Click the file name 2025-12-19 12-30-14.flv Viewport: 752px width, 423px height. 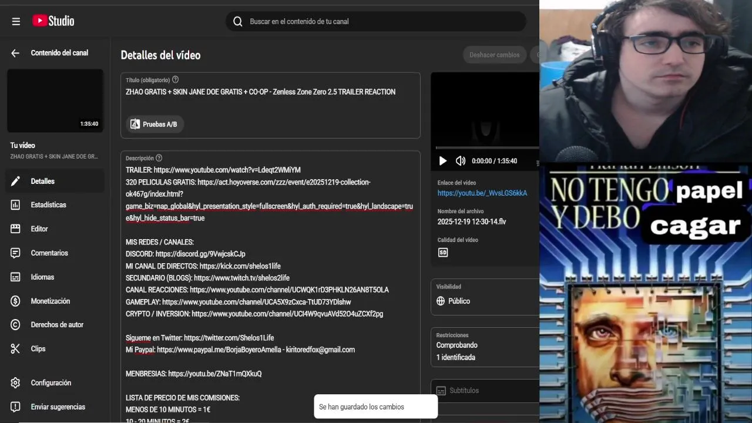[x=472, y=222]
